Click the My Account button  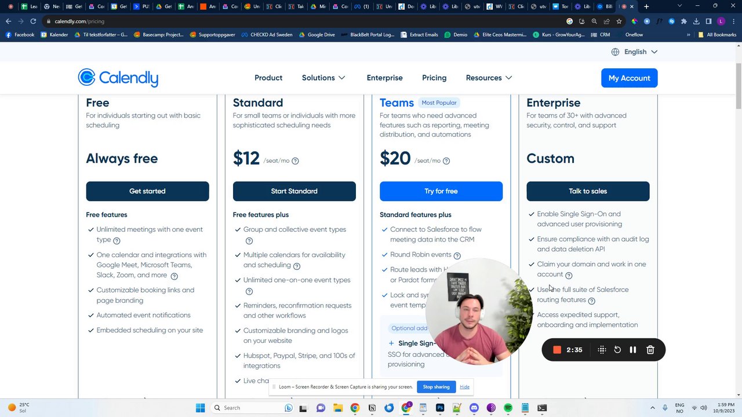(x=629, y=78)
